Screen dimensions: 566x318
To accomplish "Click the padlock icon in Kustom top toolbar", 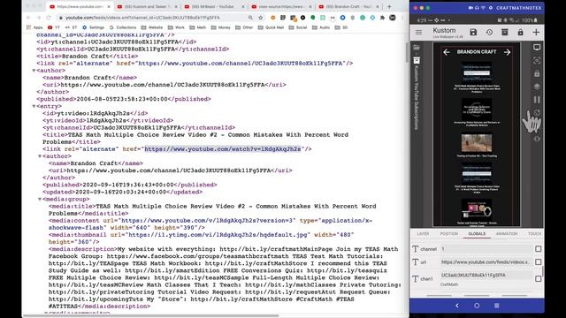I will tap(520, 32).
